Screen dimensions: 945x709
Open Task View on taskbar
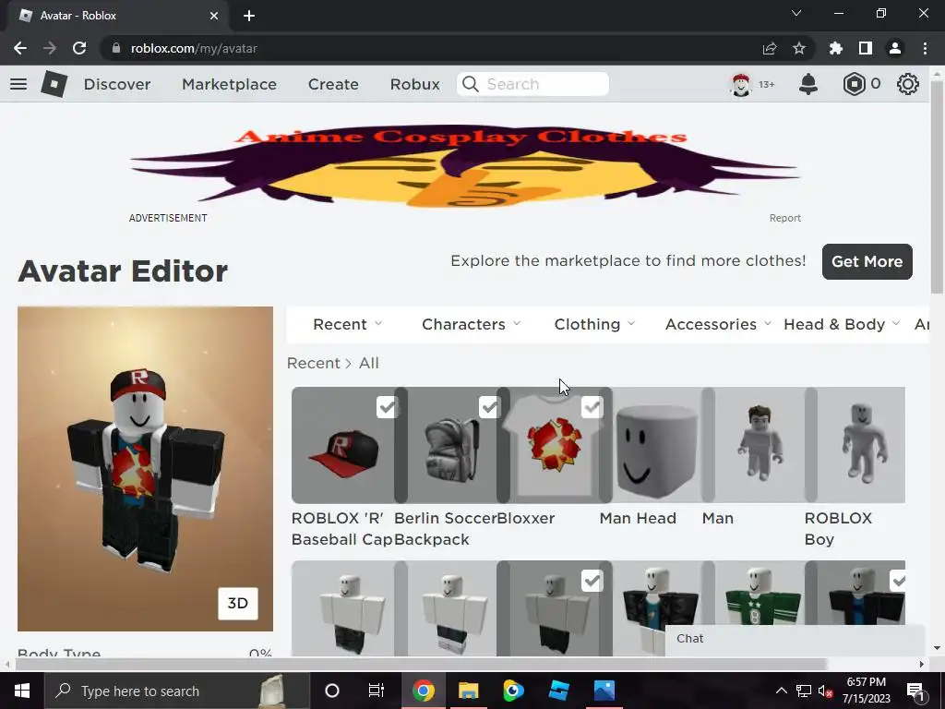pyautogui.click(x=377, y=691)
